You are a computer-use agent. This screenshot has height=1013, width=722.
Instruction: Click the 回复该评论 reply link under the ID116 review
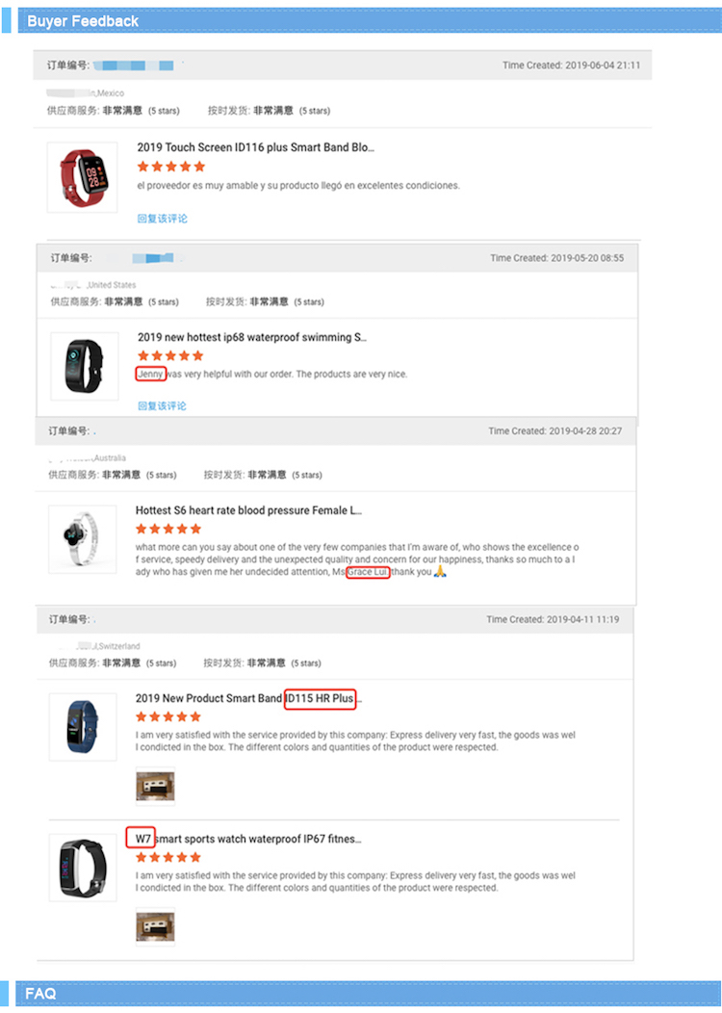tap(161, 219)
